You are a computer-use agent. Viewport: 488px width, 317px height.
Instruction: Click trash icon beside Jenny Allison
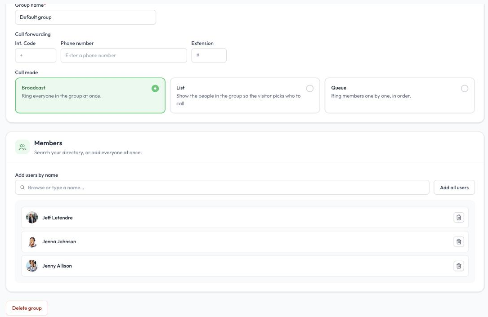[x=458, y=266]
